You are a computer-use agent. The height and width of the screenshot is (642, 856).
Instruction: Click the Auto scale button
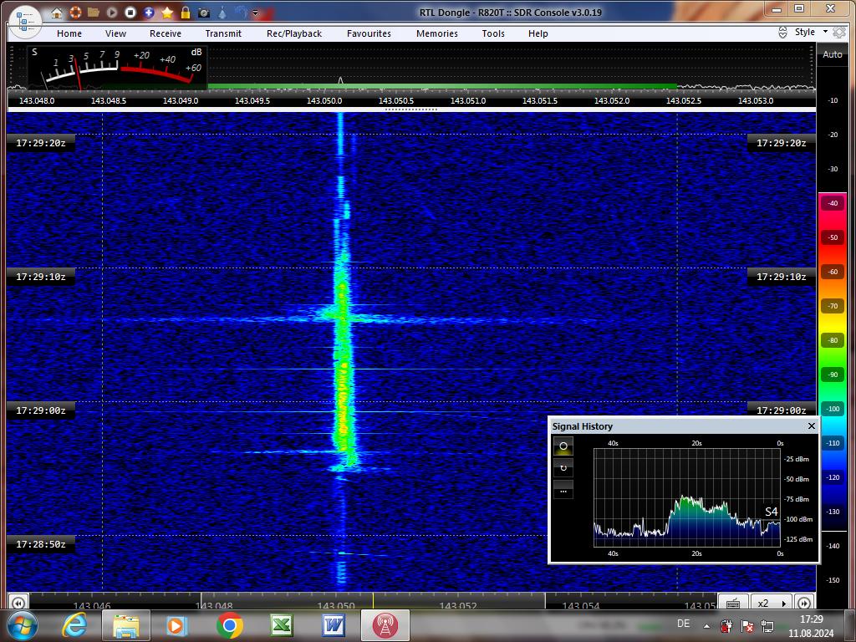point(833,54)
